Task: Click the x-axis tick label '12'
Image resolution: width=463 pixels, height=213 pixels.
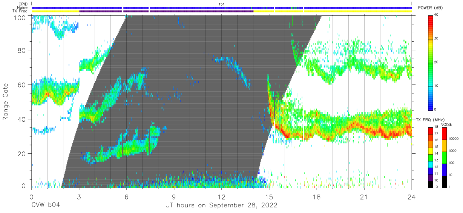Action: click(221, 196)
